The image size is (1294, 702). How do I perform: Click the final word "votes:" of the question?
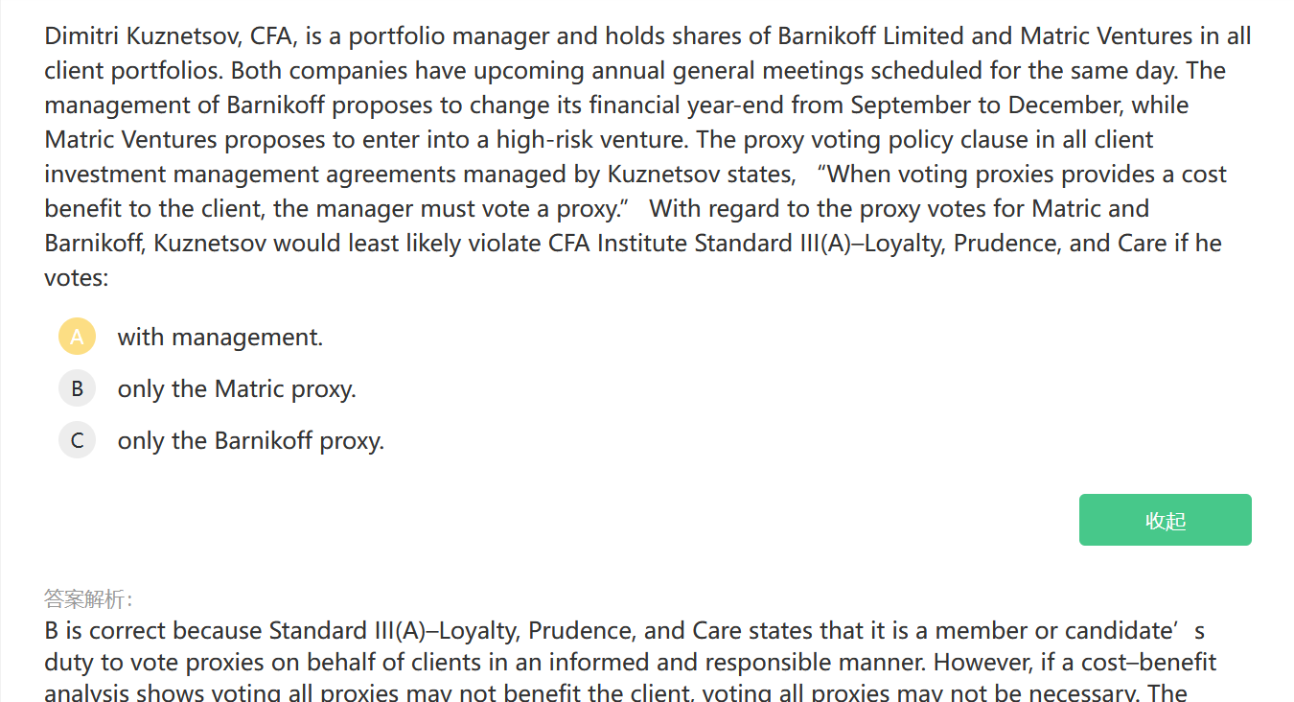(77, 278)
